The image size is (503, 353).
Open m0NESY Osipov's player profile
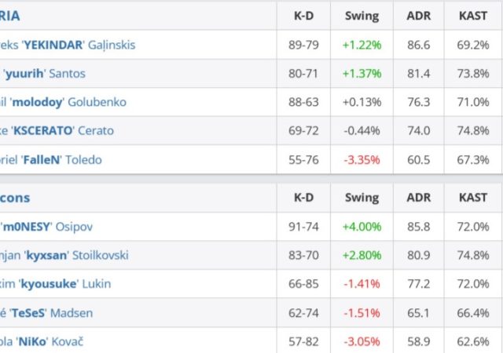click(x=60, y=227)
